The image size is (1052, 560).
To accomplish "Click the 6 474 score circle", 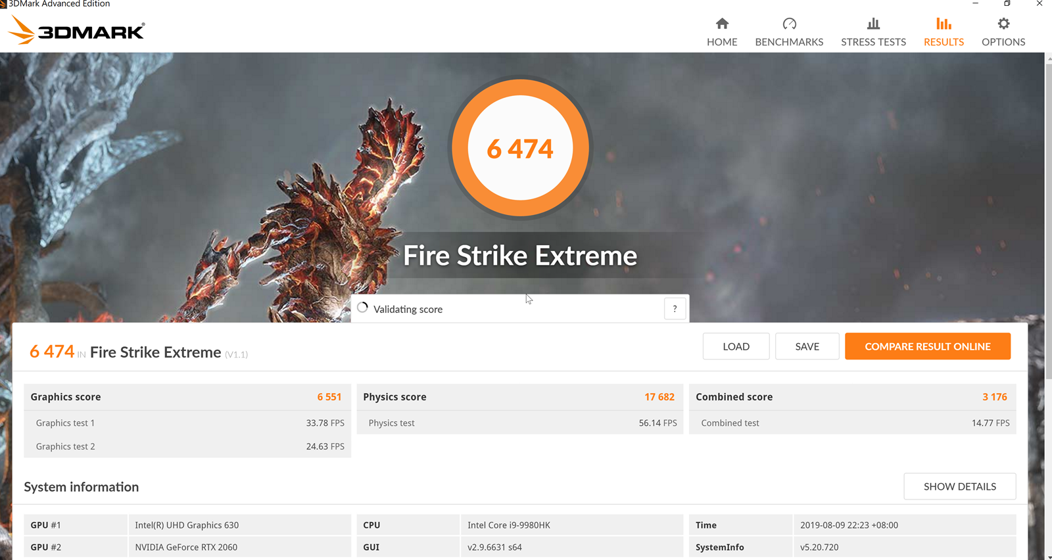I will pyautogui.click(x=520, y=149).
